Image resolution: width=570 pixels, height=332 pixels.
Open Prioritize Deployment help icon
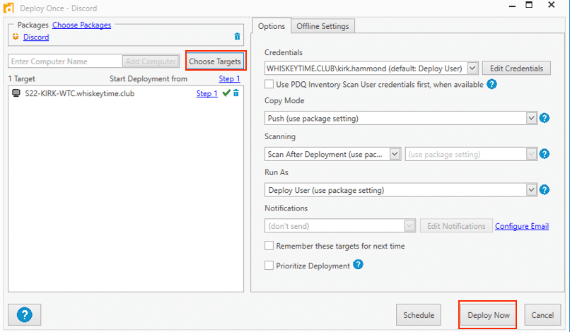[358, 264]
